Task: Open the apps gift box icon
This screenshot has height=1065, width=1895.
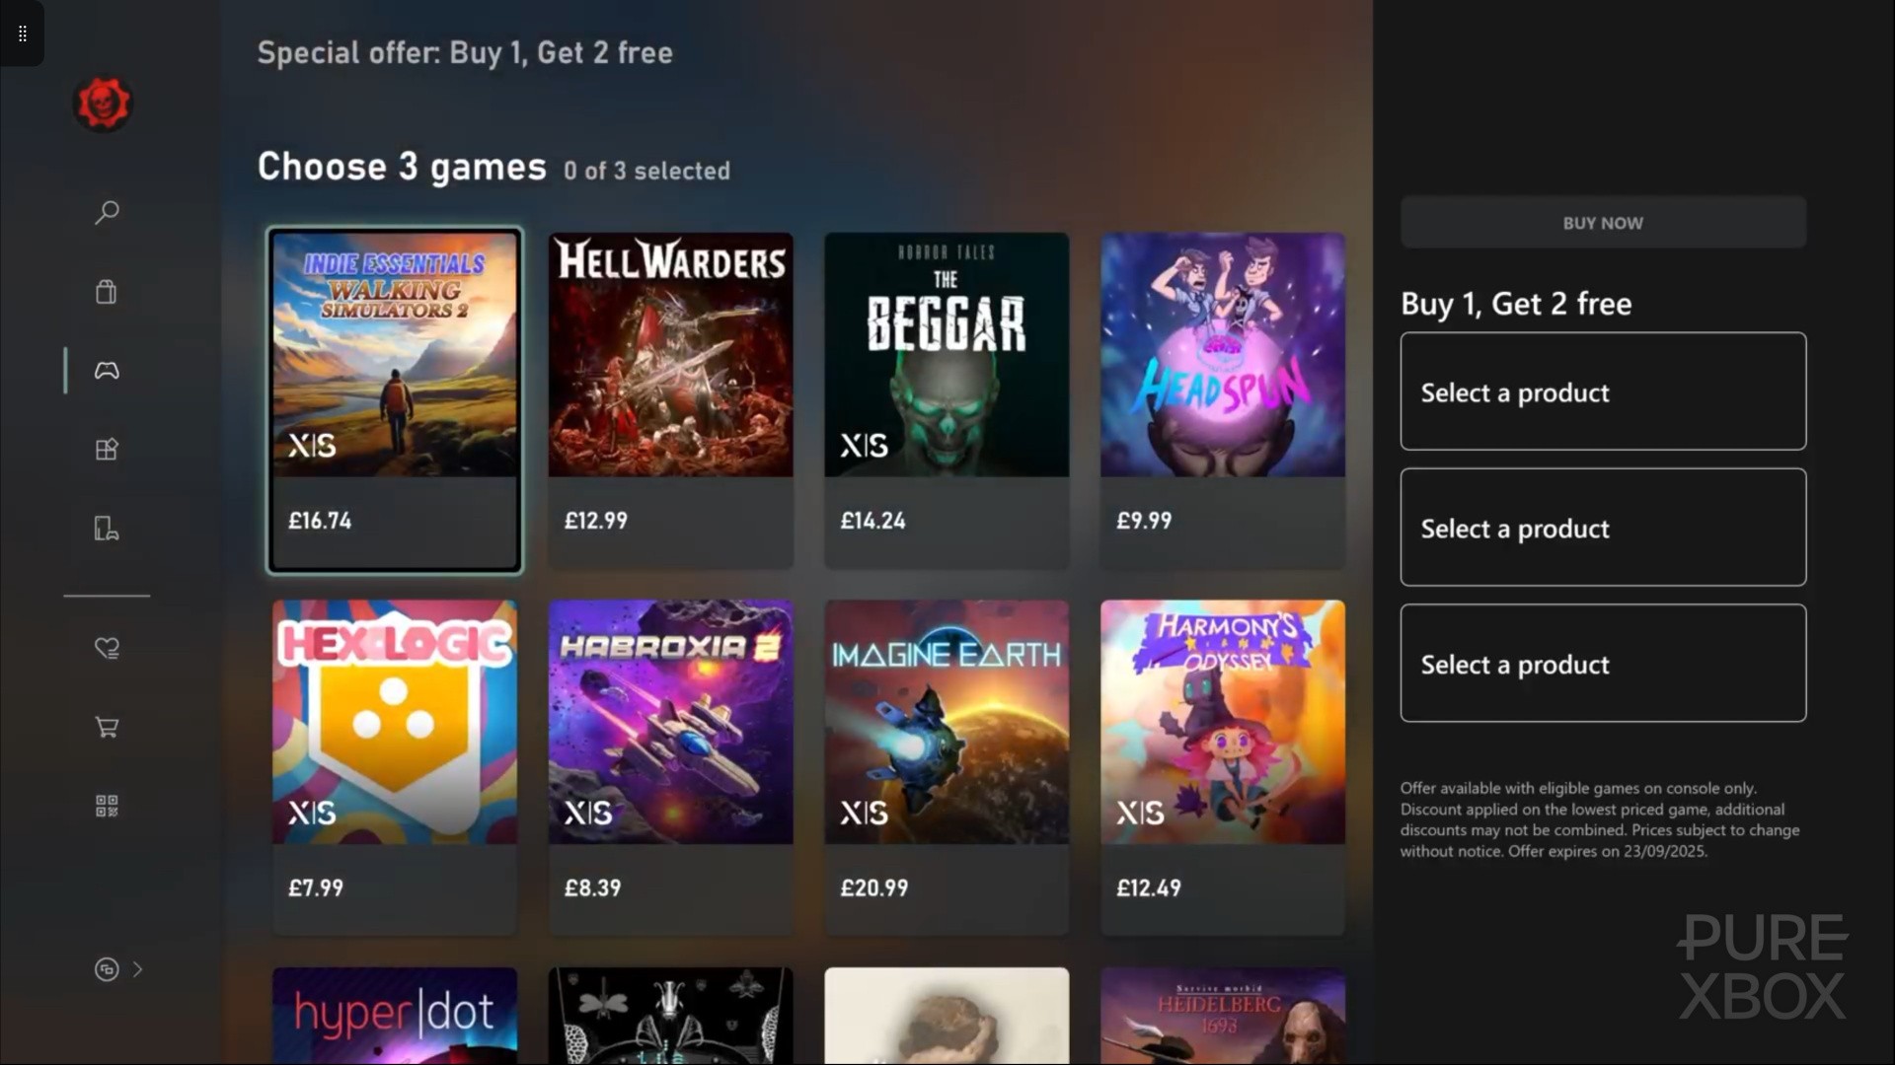Action: pos(107,449)
